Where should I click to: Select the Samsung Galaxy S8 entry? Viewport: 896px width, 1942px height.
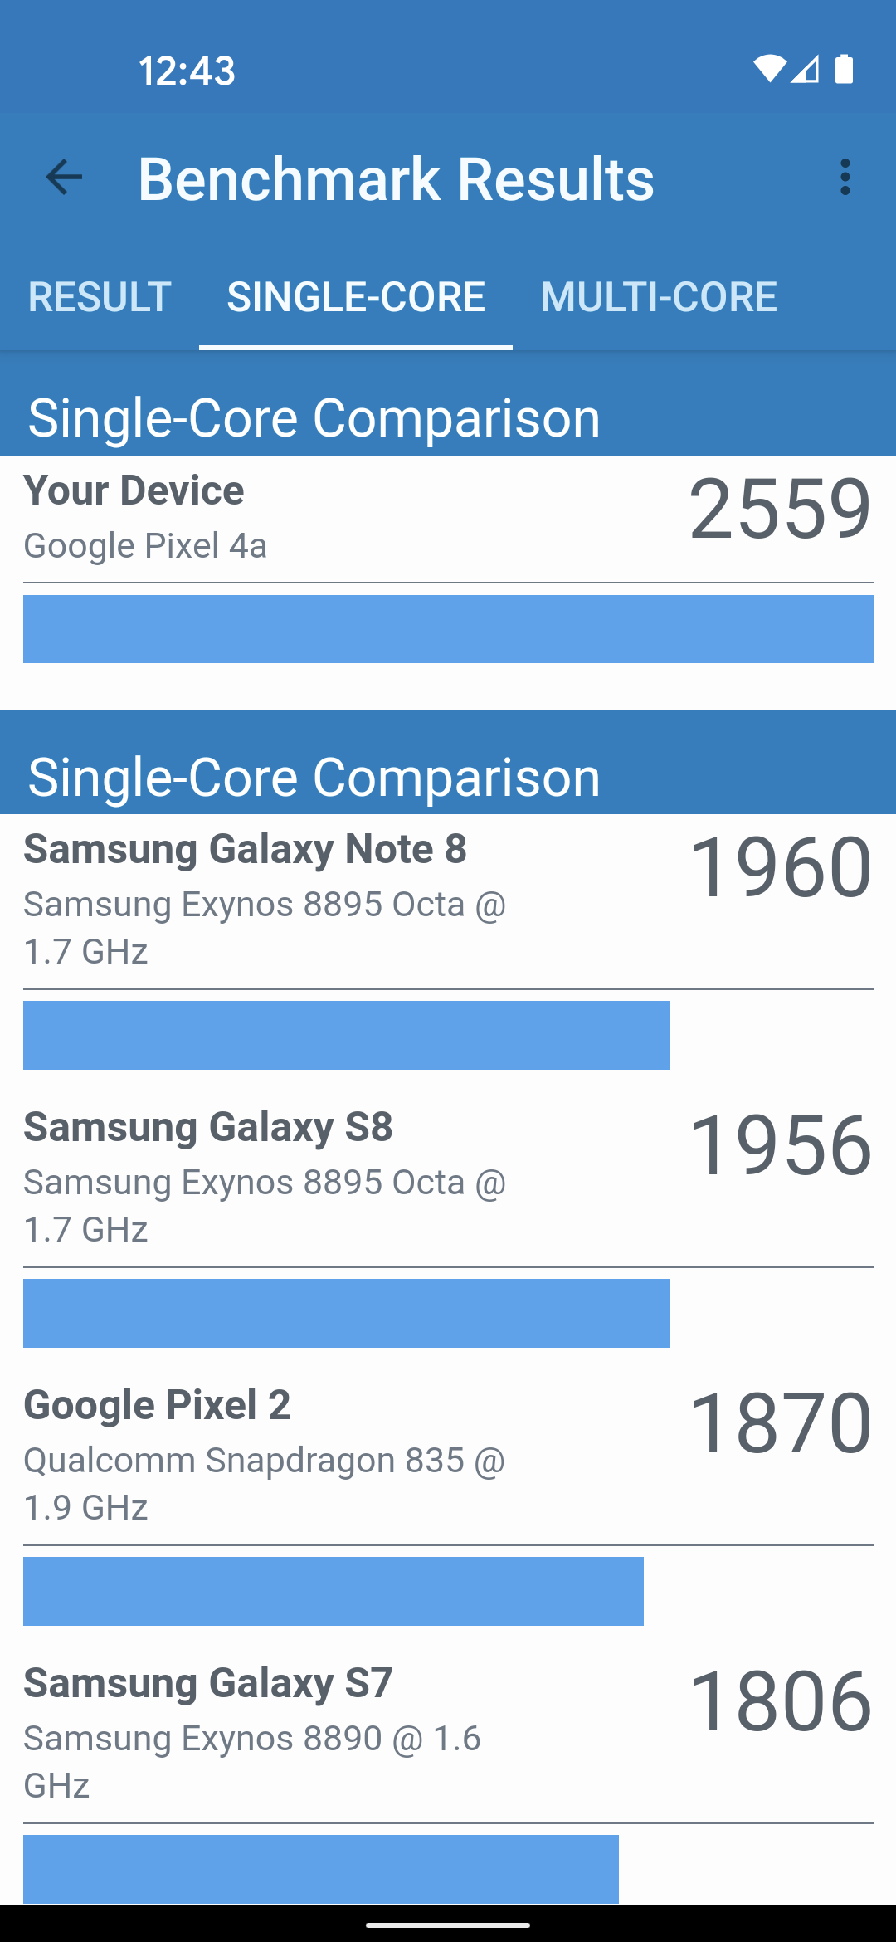point(264,1177)
